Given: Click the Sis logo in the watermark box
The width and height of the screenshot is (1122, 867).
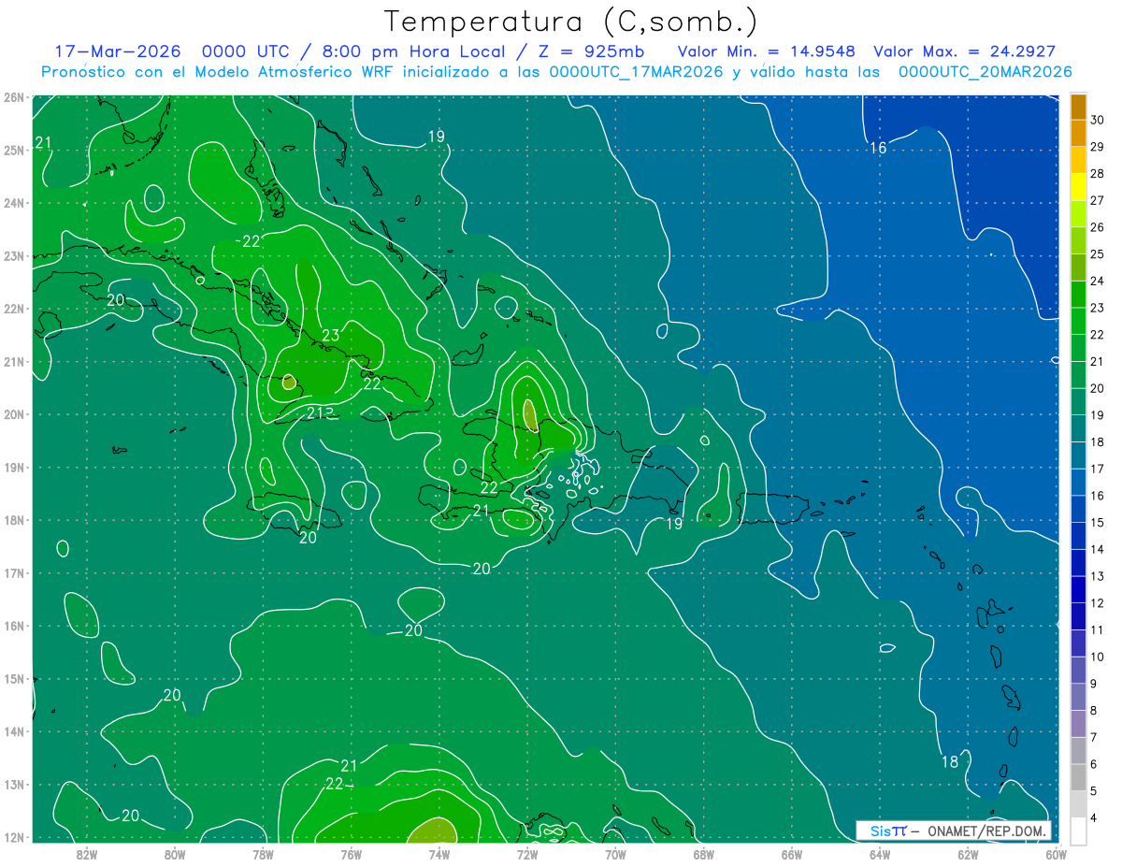Looking at the screenshot, I should pos(888,831).
